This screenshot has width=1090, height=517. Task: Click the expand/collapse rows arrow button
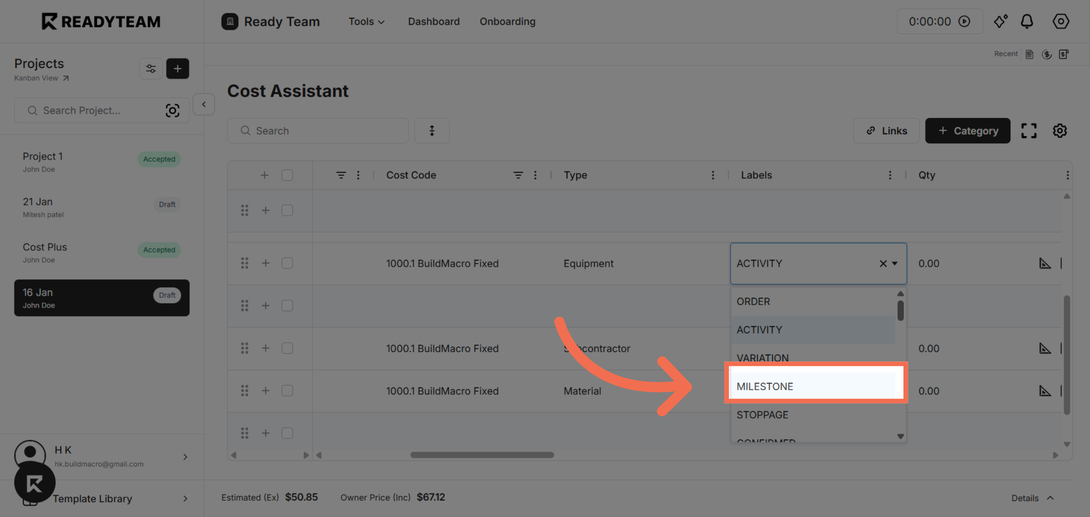pyautogui.click(x=431, y=131)
